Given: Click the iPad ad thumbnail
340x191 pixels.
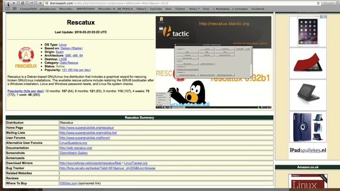Looking at the screenshot, I should 308,32.
